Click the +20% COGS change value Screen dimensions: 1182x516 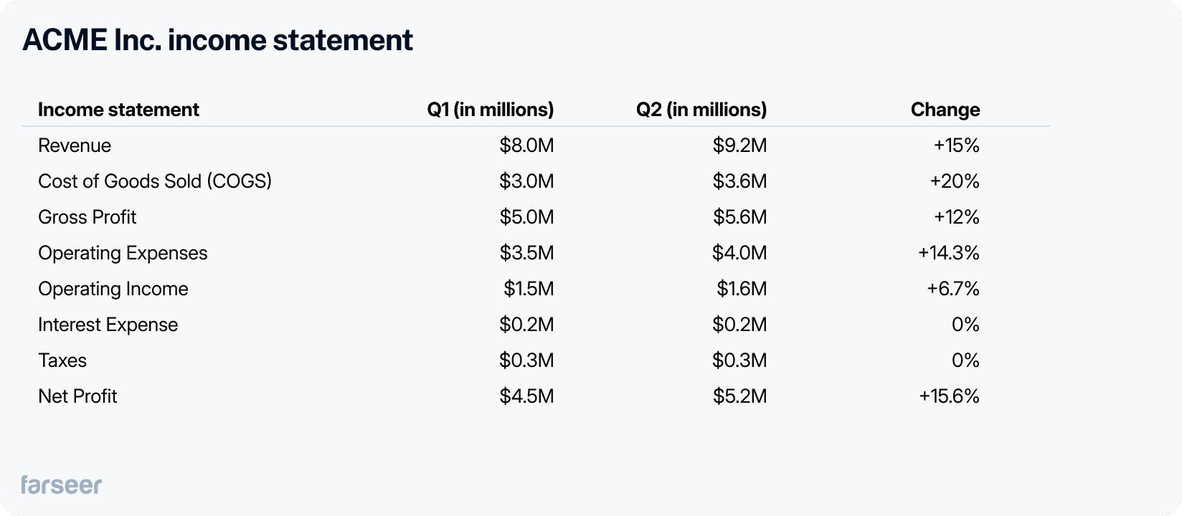(x=954, y=181)
